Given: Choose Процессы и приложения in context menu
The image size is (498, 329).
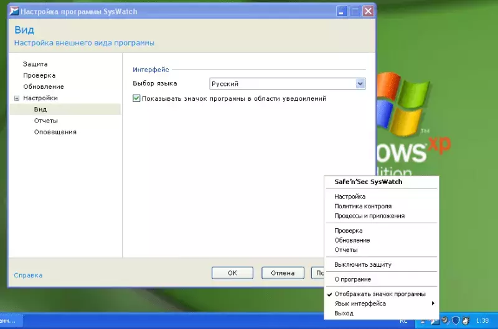Looking at the screenshot, I should (382, 216).
